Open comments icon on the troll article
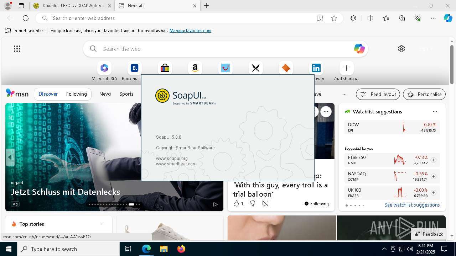 point(265,203)
